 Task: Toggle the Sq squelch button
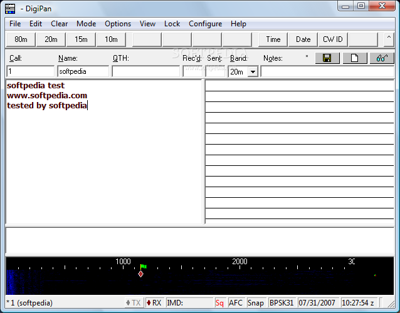[219, 303]
